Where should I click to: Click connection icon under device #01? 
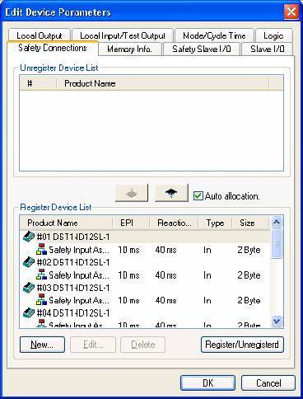coord(41,250)
